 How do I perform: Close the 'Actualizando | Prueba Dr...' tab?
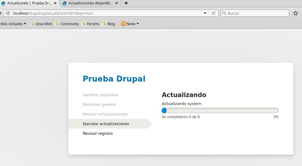[55, 3]
